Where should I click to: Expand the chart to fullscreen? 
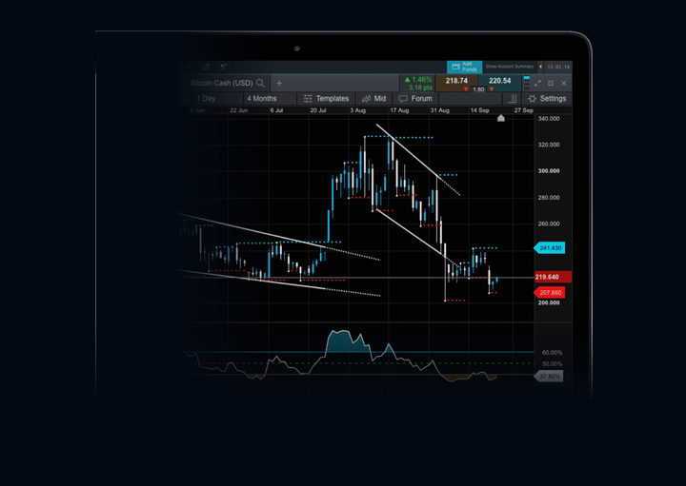click(x=537, y=83)
